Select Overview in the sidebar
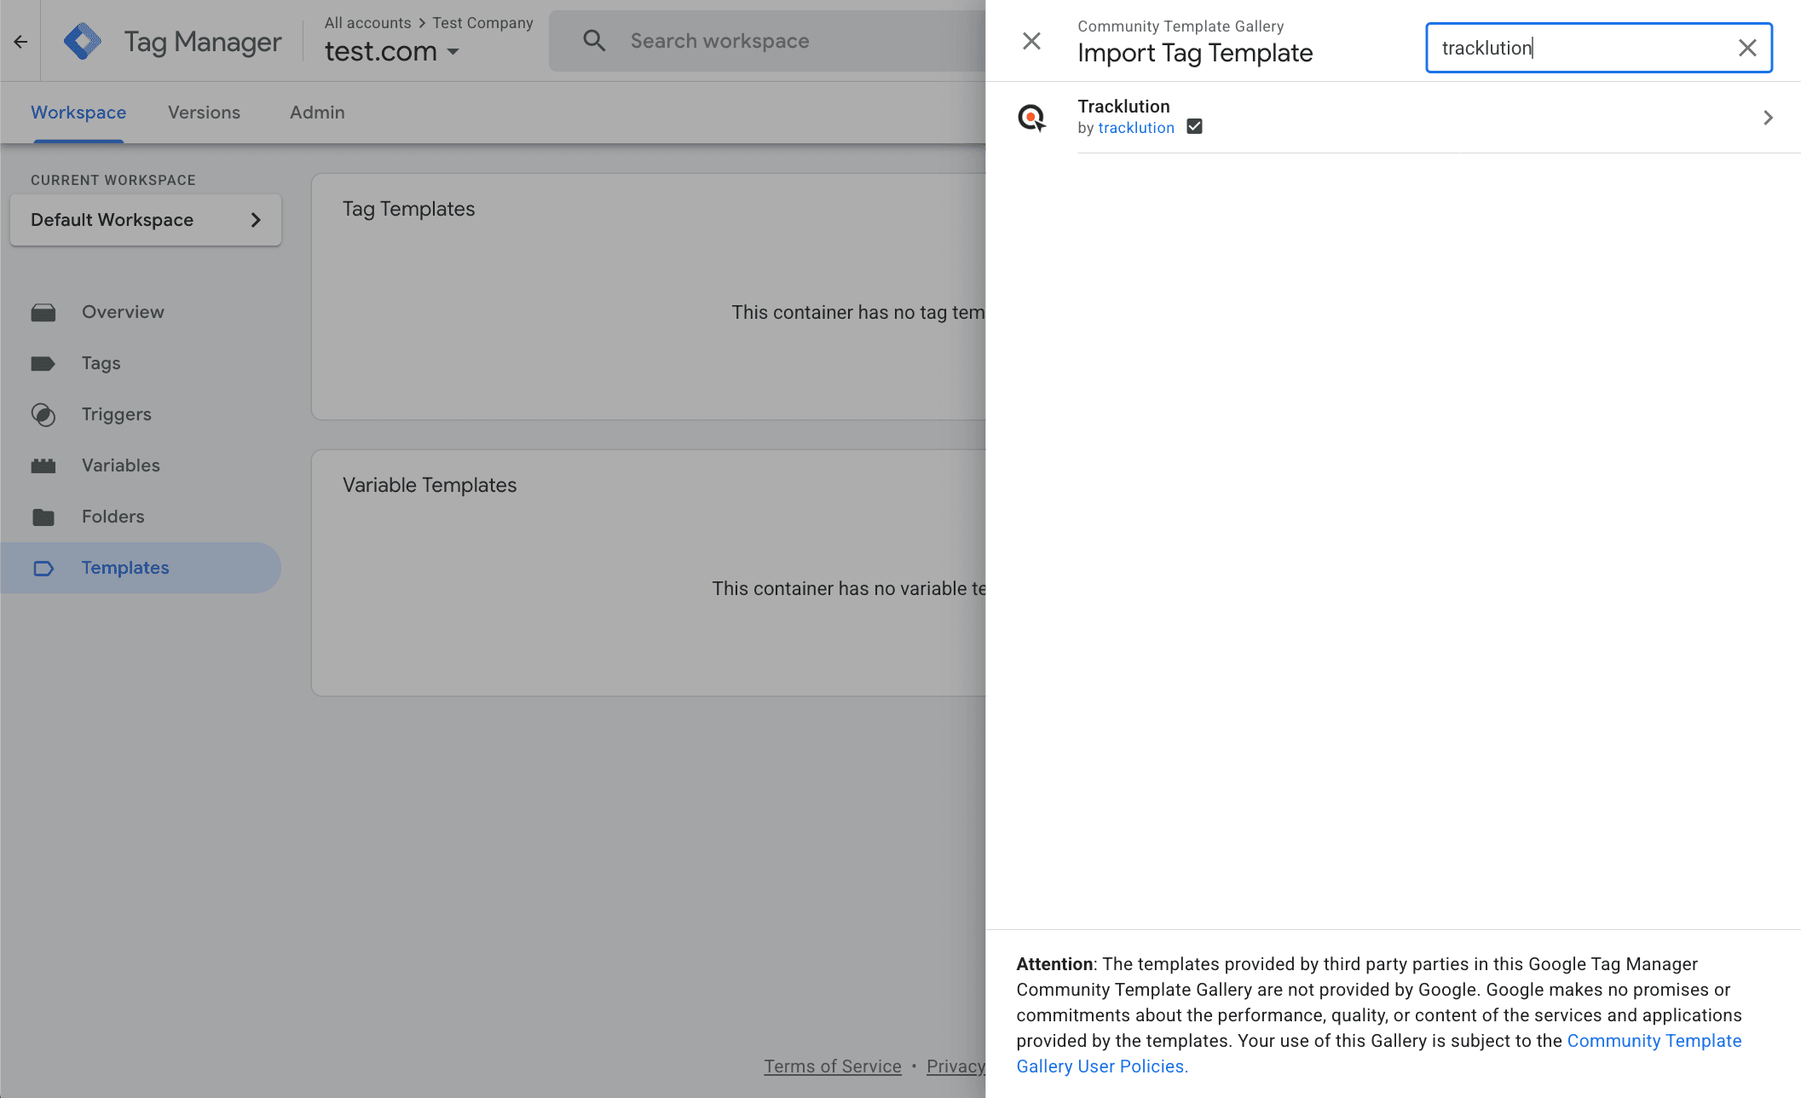Image resolution: width=1801 pixels, height=1098 pixels. 141,312
